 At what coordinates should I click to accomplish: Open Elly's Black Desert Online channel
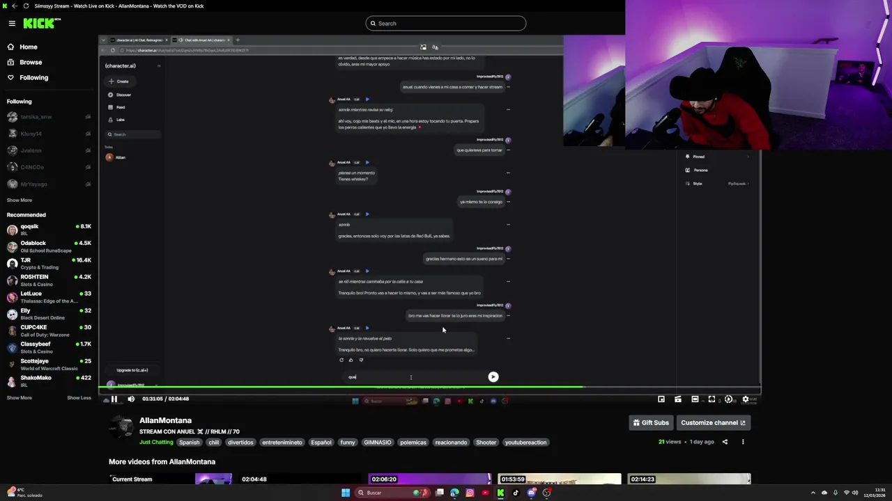click(49, 314)
